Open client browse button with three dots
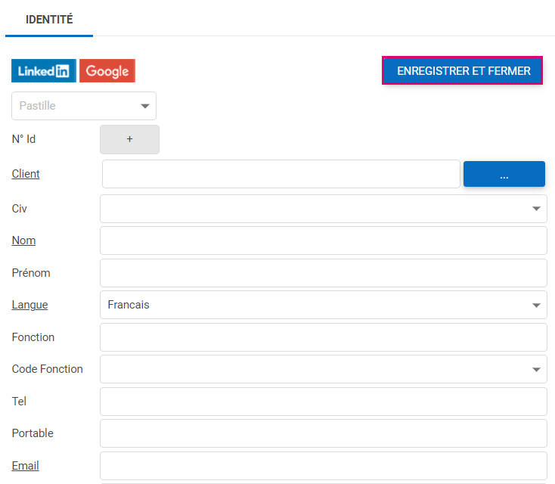The image size is (555, 484). tap(504, 174)
